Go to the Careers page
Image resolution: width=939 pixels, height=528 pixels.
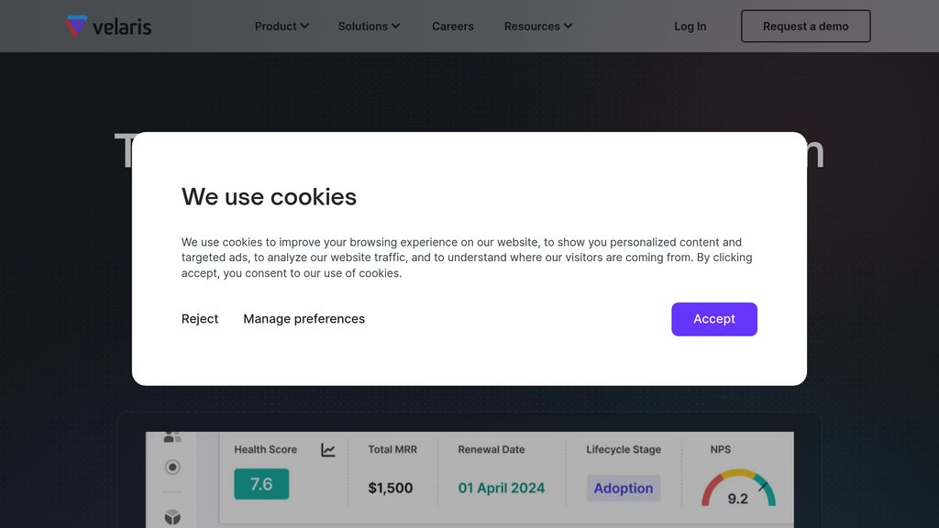(453, 27)
